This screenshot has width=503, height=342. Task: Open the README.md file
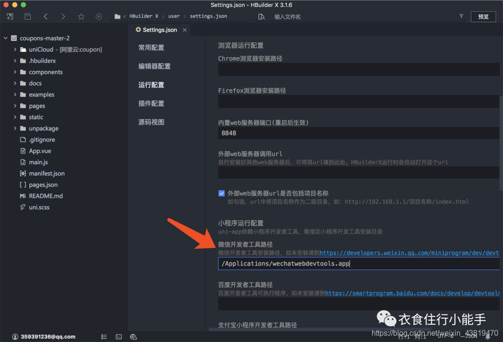(x=41, y=196)
